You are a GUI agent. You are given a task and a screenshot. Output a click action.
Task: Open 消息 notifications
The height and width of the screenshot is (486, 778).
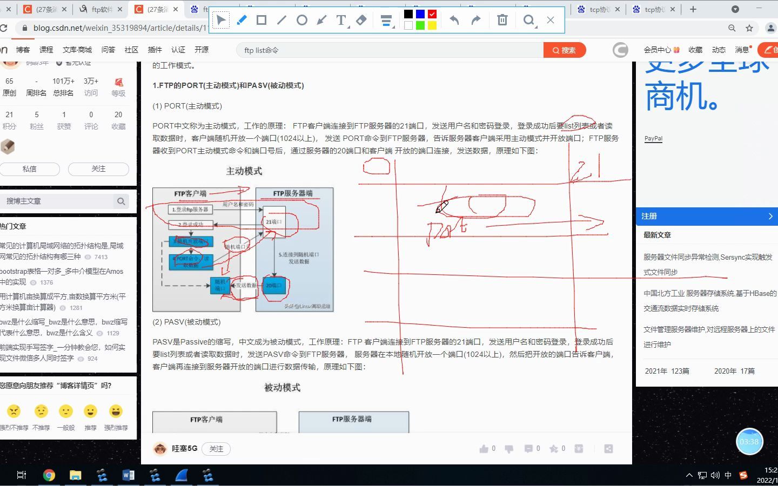743,50
